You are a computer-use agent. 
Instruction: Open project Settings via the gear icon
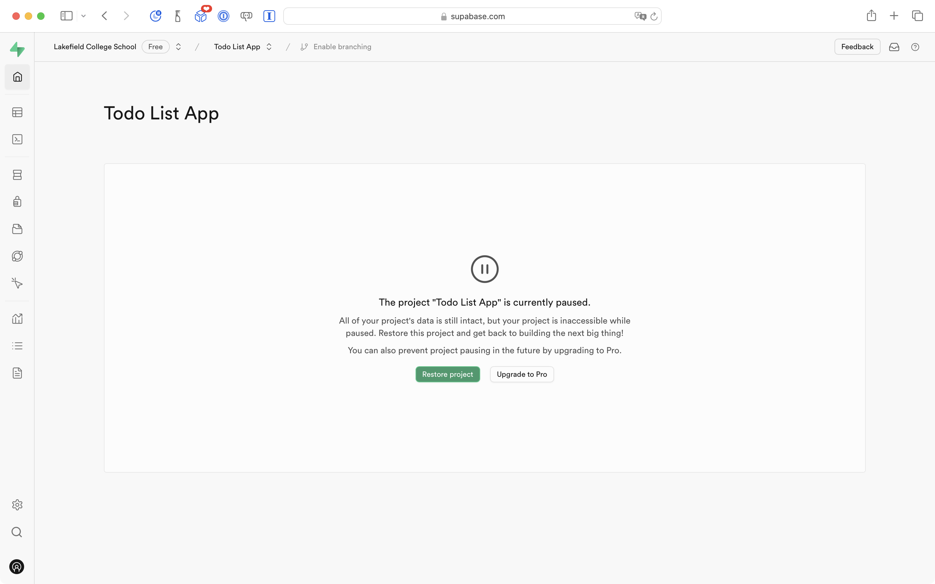(x=17, y=505)
